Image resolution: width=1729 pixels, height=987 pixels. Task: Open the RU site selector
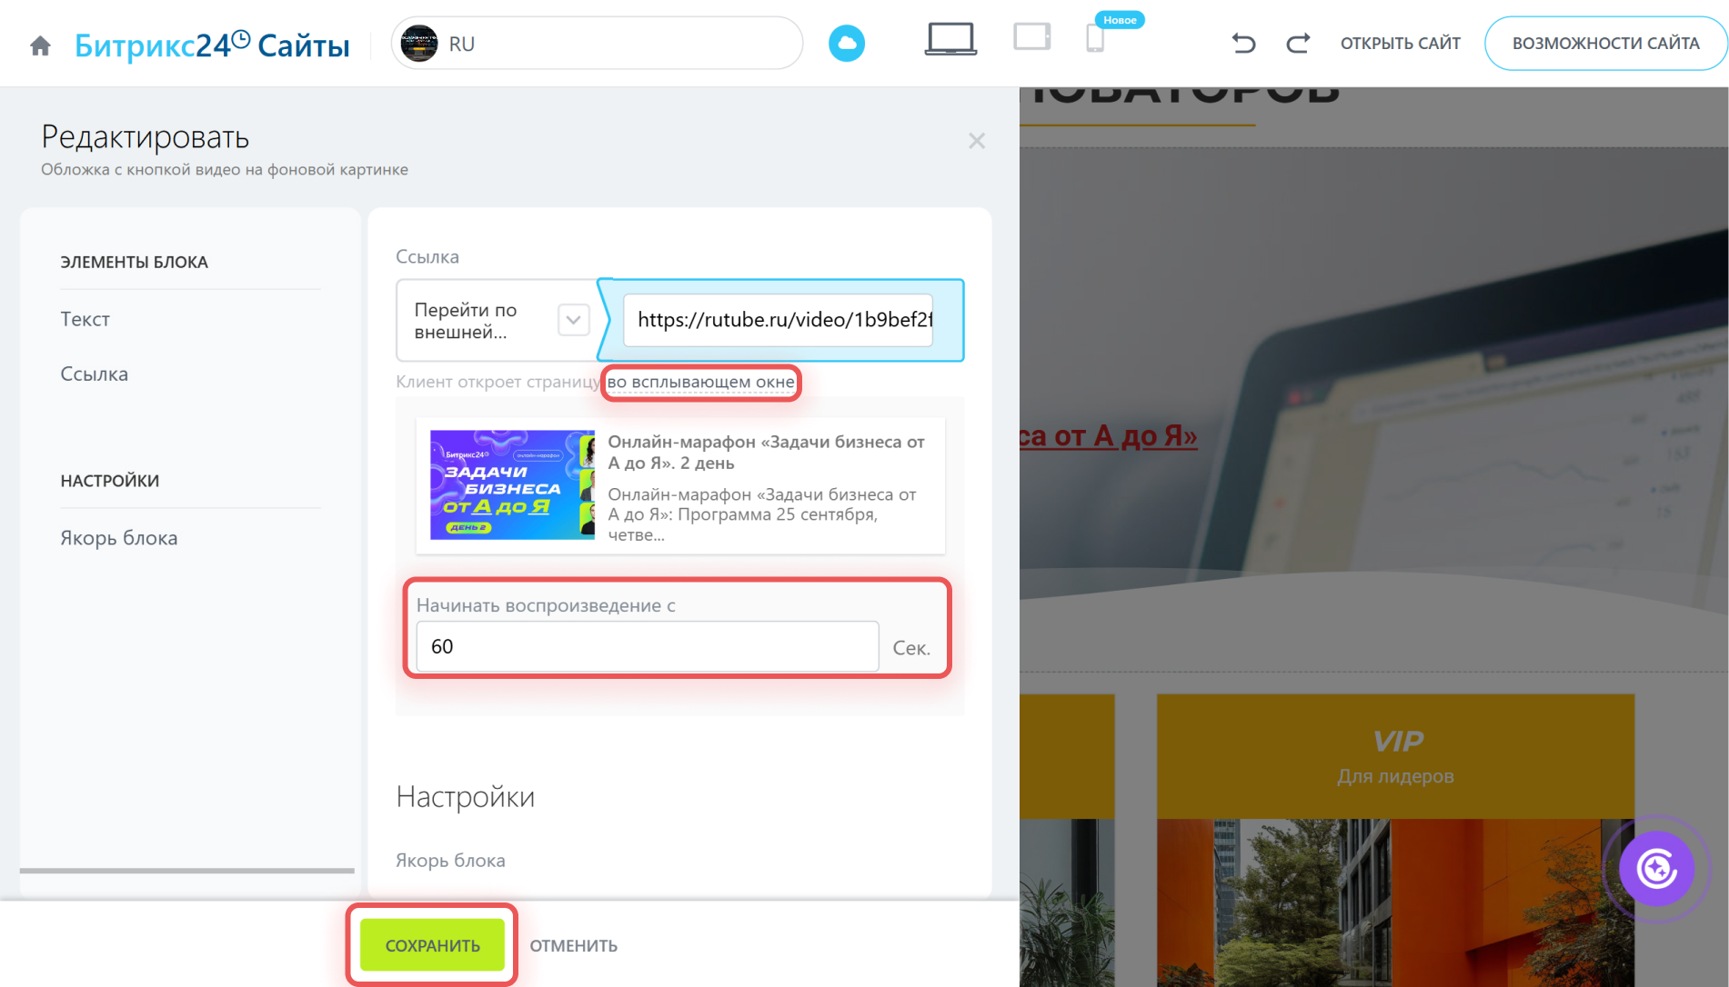597,44
